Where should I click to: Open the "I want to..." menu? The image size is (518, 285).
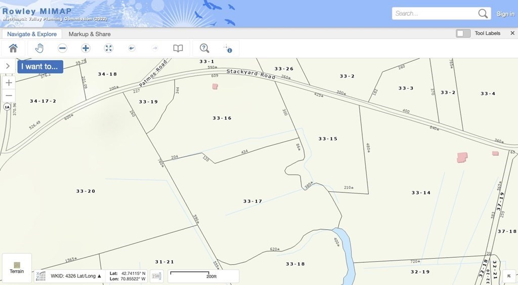(x=40, y=66)
